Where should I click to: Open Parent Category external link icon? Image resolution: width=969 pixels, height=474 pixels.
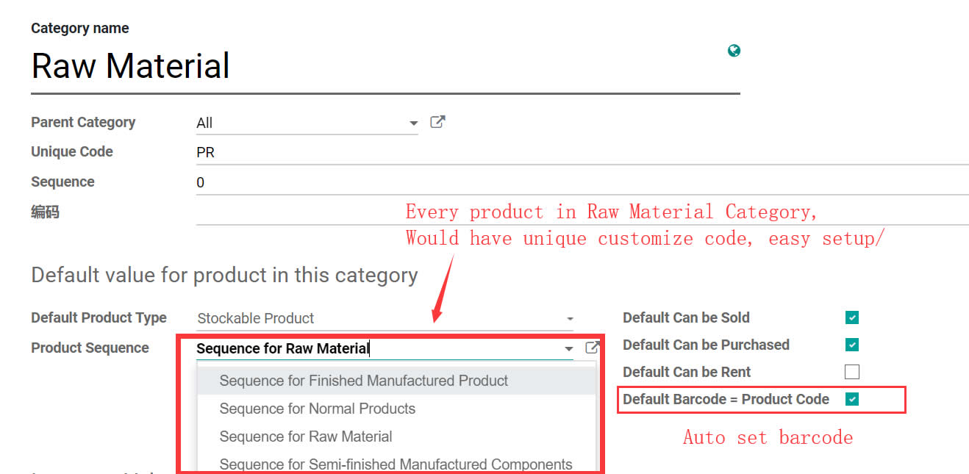pos(437,122)
